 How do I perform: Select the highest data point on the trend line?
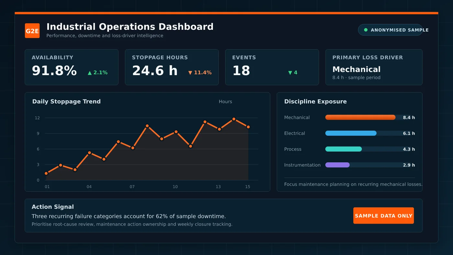coord(234,119)
